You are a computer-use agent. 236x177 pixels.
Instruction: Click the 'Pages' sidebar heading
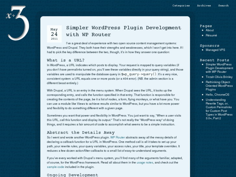click(206, 26)
